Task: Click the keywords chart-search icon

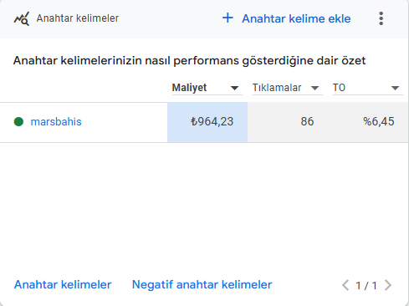Action: (22, 18)
